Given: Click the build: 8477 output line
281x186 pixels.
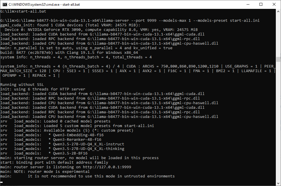Looking at the screenshot, I should (x=69, y=53).
